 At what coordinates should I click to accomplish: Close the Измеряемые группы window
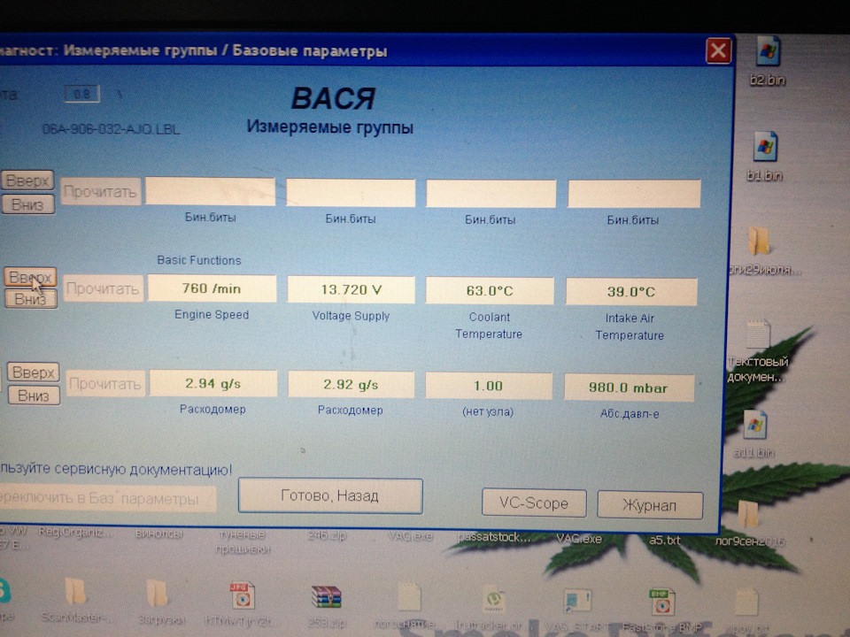point(719,51)
